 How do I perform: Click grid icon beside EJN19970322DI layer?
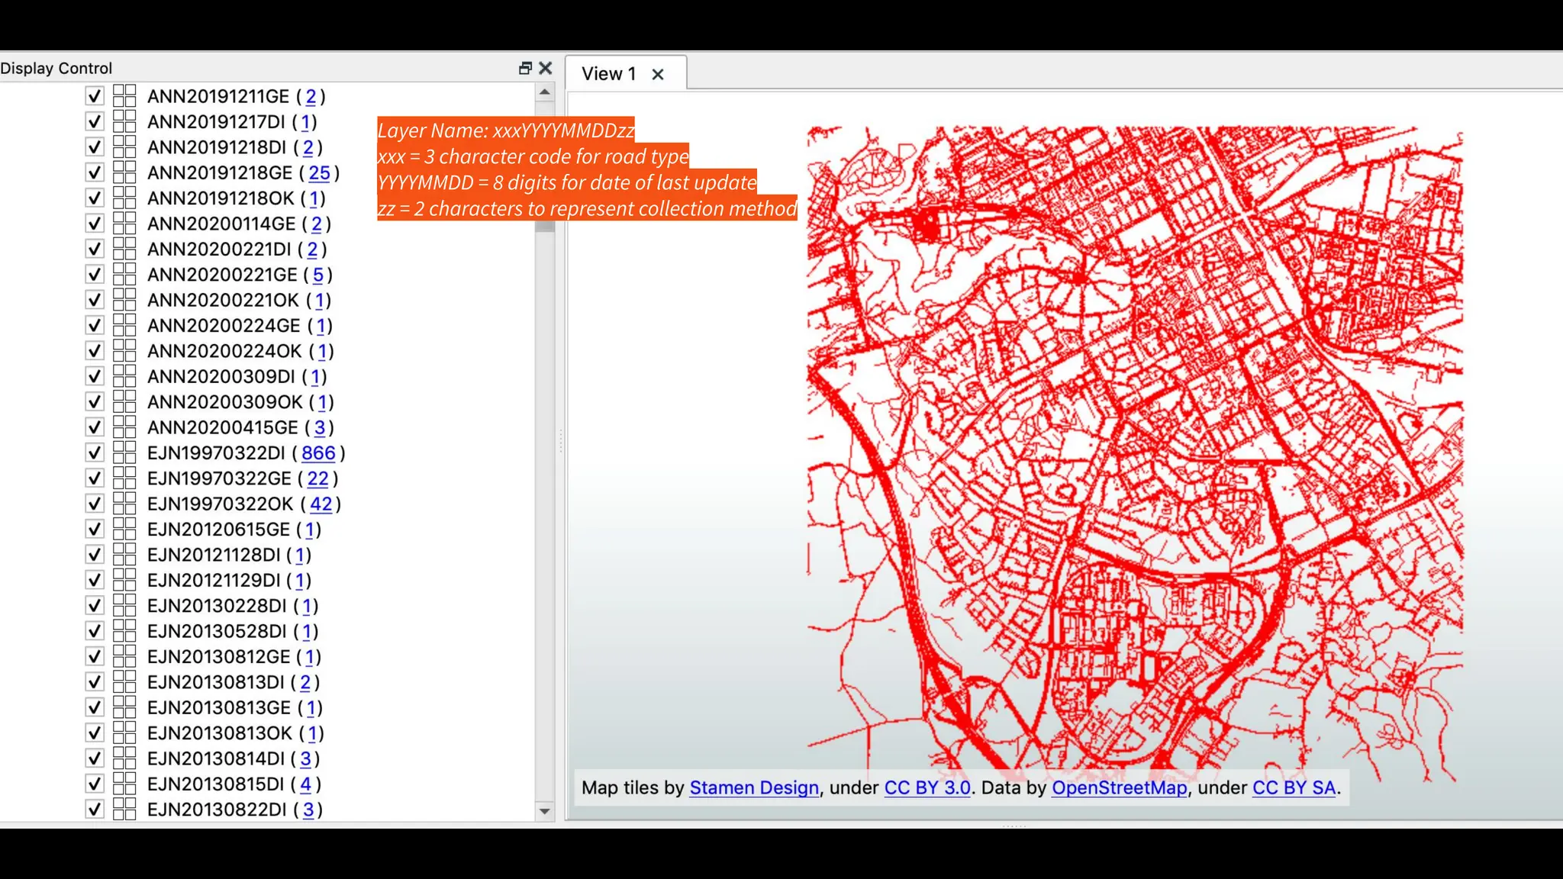(124, 452)
